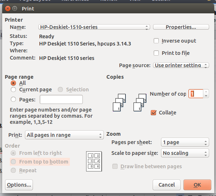Toggle Draw line between pages checkbox
The height and width of the screenshot is (196, 216).
pos(115,166)
